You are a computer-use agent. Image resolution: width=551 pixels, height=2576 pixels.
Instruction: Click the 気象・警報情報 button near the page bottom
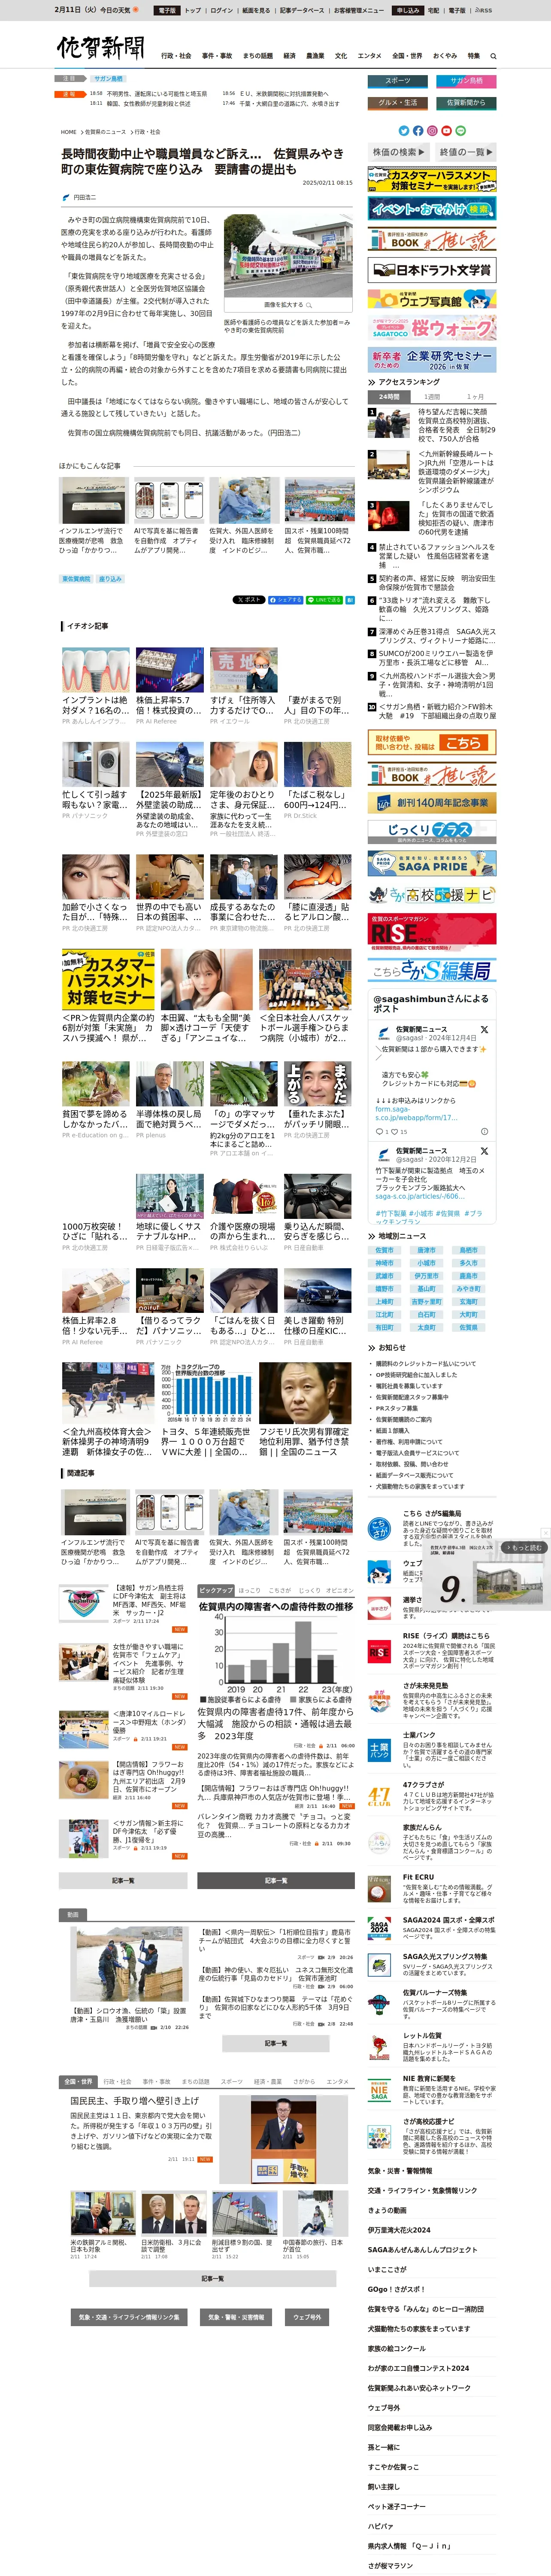pyautogui.click(x=237, y=2317)
